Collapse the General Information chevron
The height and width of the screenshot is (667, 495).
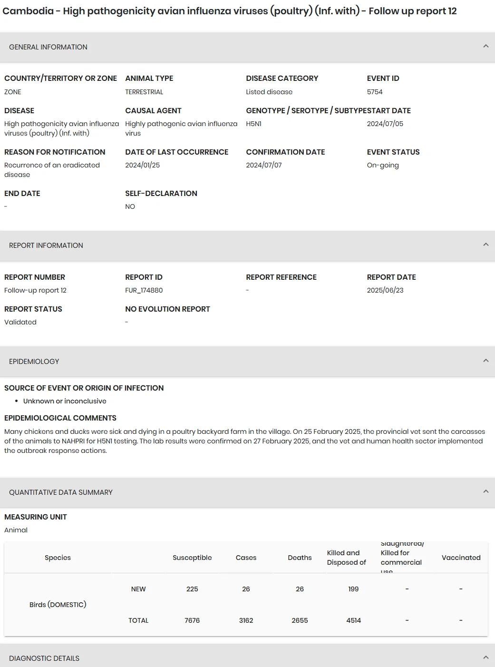click(x=485, y=46)
